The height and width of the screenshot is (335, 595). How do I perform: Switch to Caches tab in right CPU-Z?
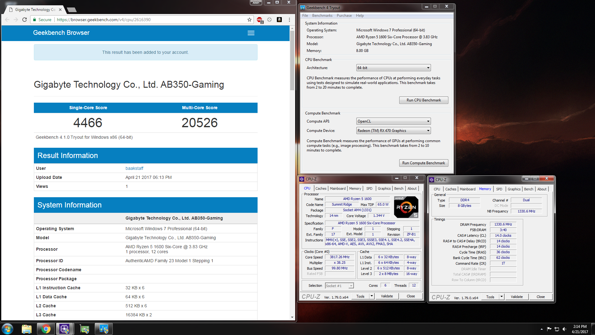451,189
